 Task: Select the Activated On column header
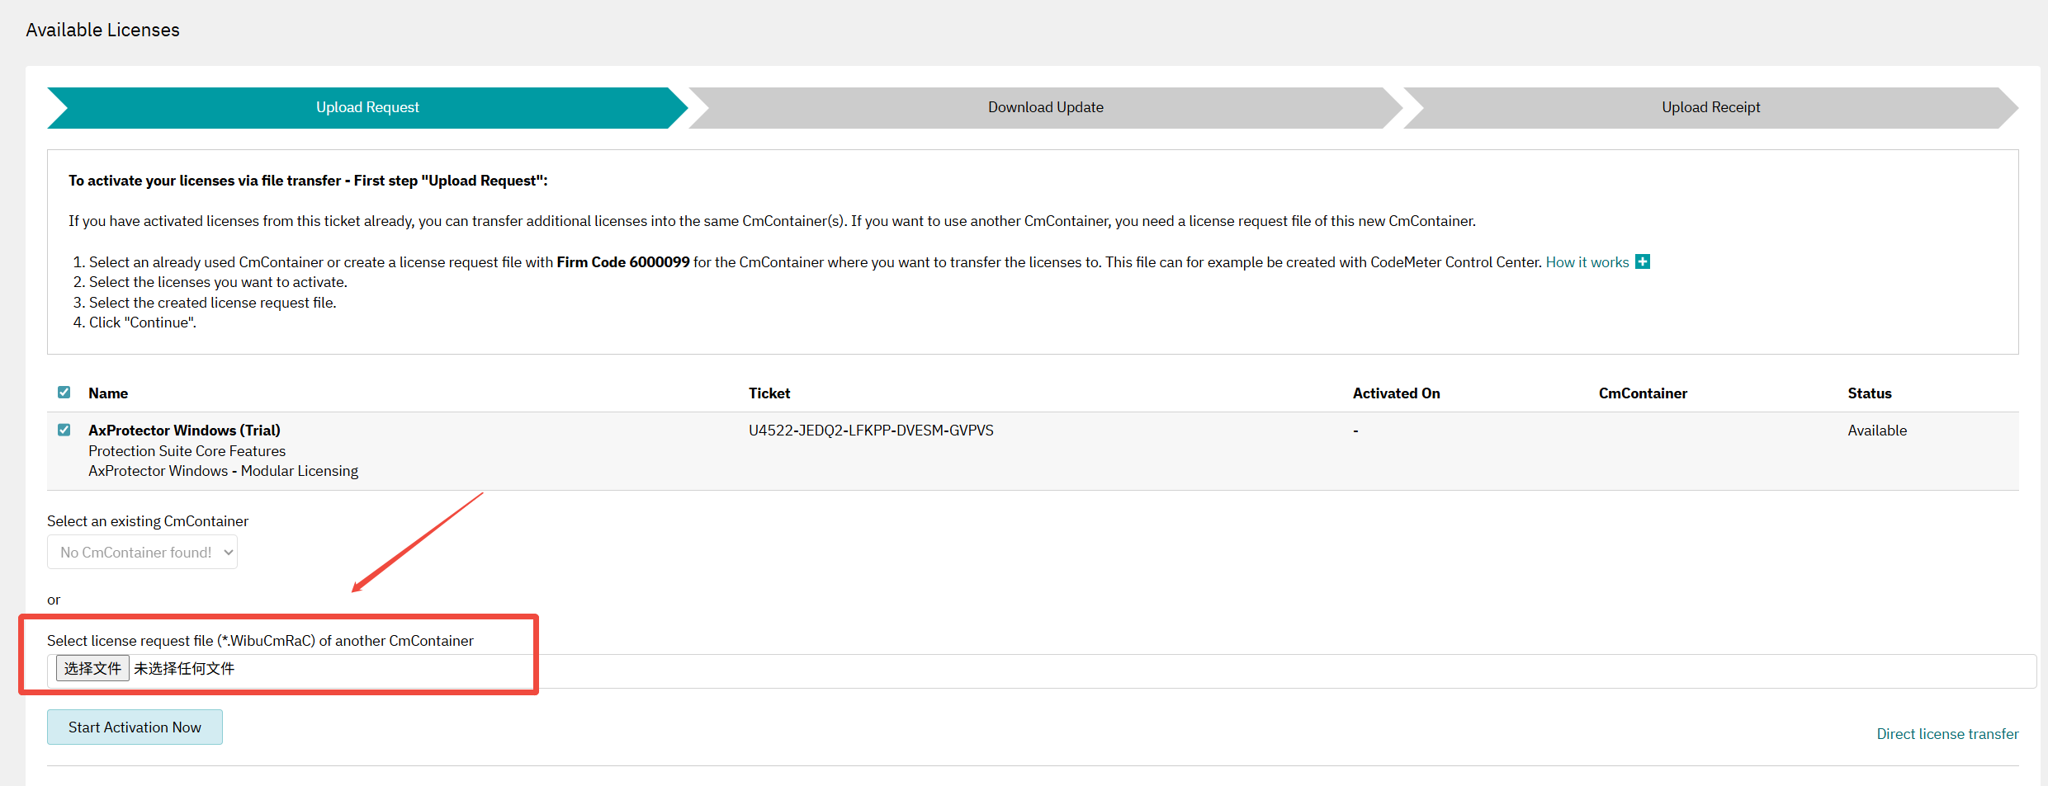1396,393
